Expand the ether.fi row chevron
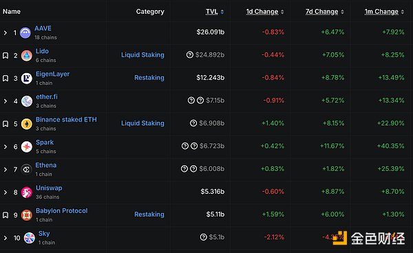This screenshot has height=253, width=413. tap(6, 101)
